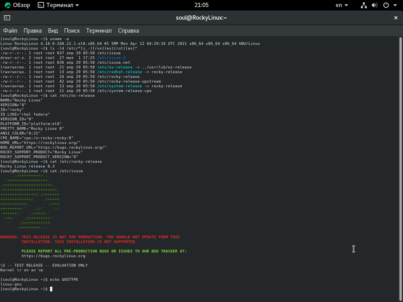Viewport: 403px width, 302px height.
Task: Click the kernel version output line
Action: (x=130, y=44)
